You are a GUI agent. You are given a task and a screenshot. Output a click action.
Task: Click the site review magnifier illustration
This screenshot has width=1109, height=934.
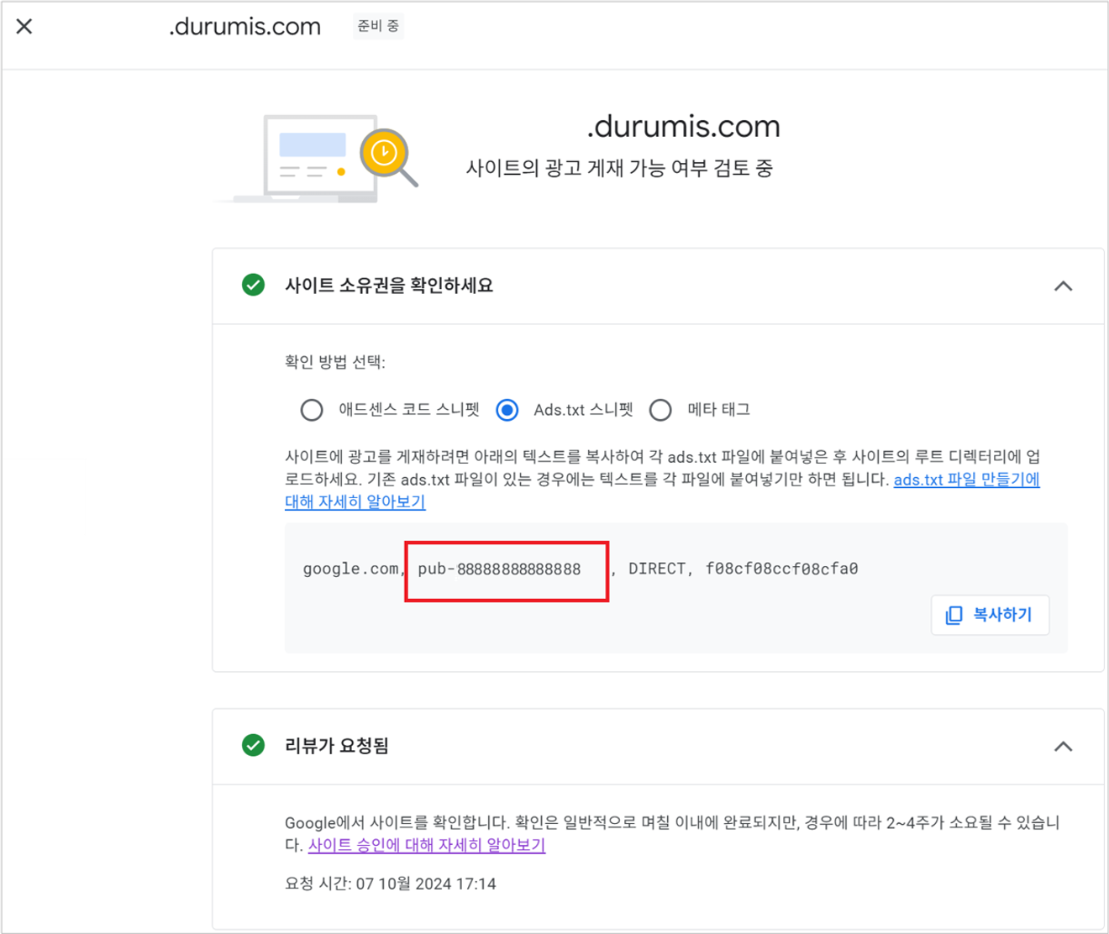389,157
